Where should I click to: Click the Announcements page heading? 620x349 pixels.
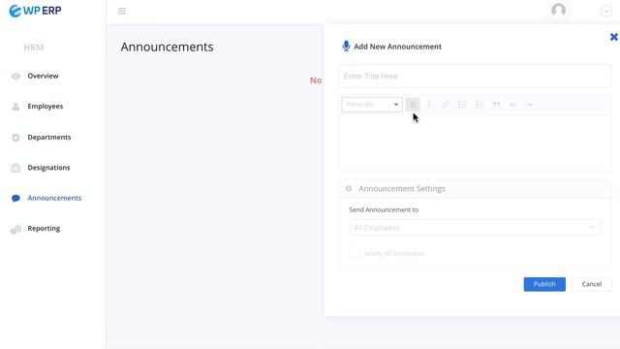[167, 47]
